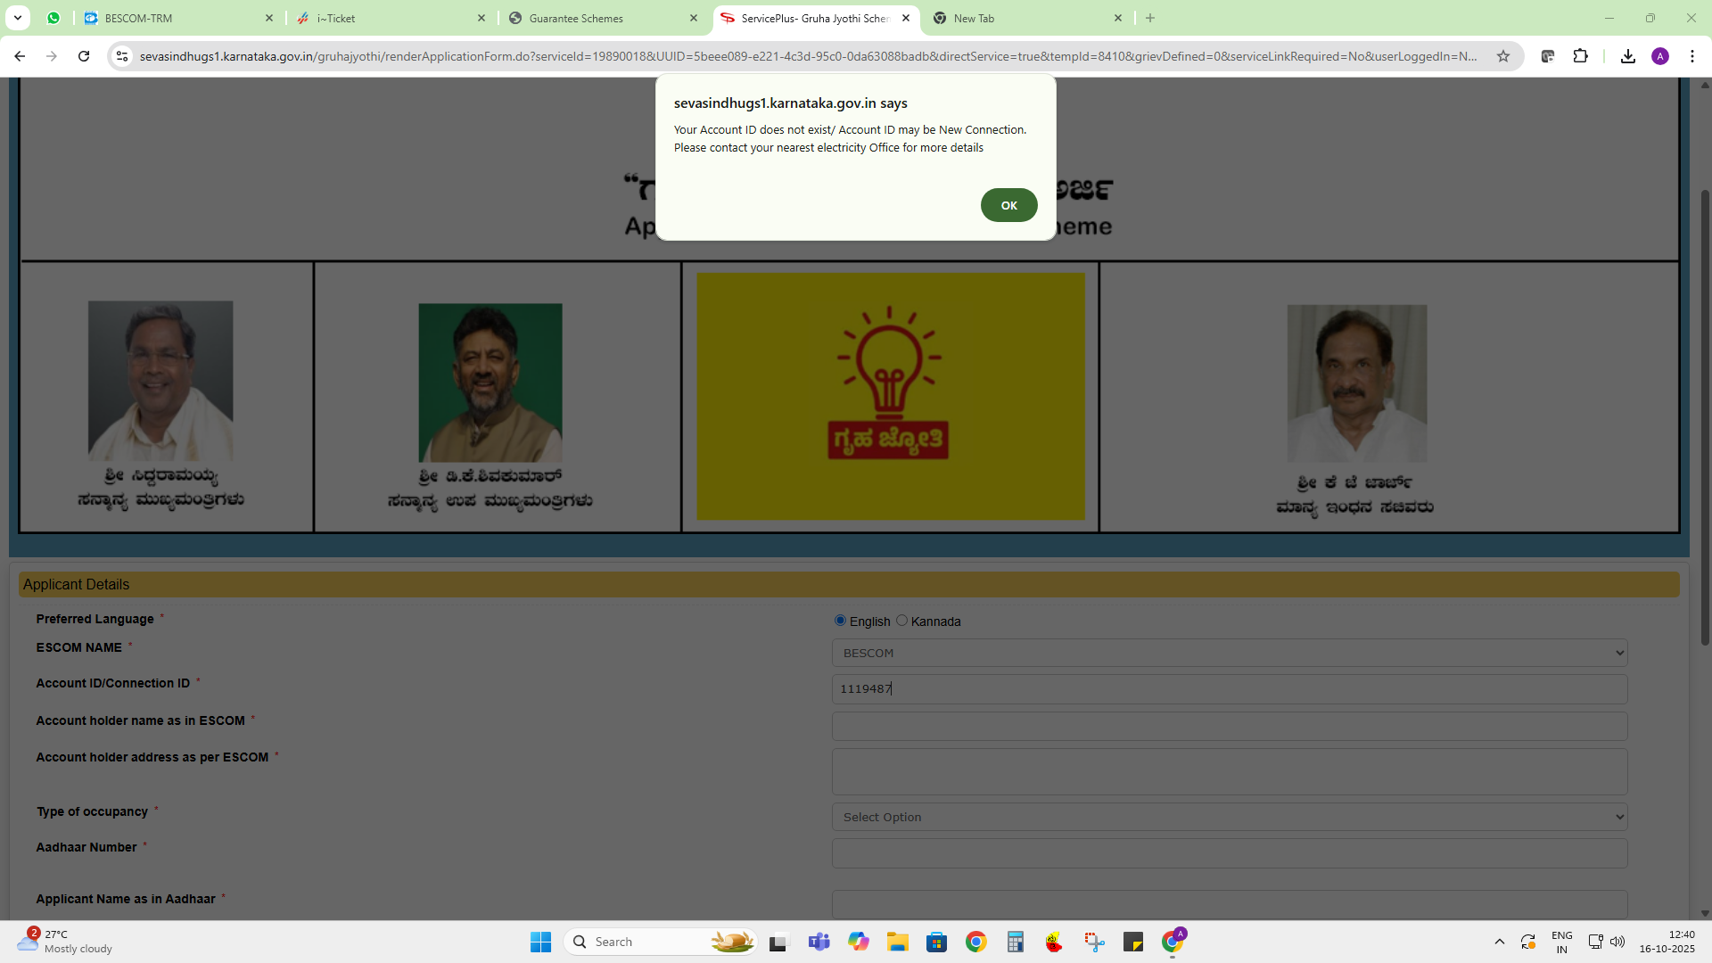Select English as preferred language
Image resolution: width=1712 pixels, height=963 pixels.
click(840, 621)
